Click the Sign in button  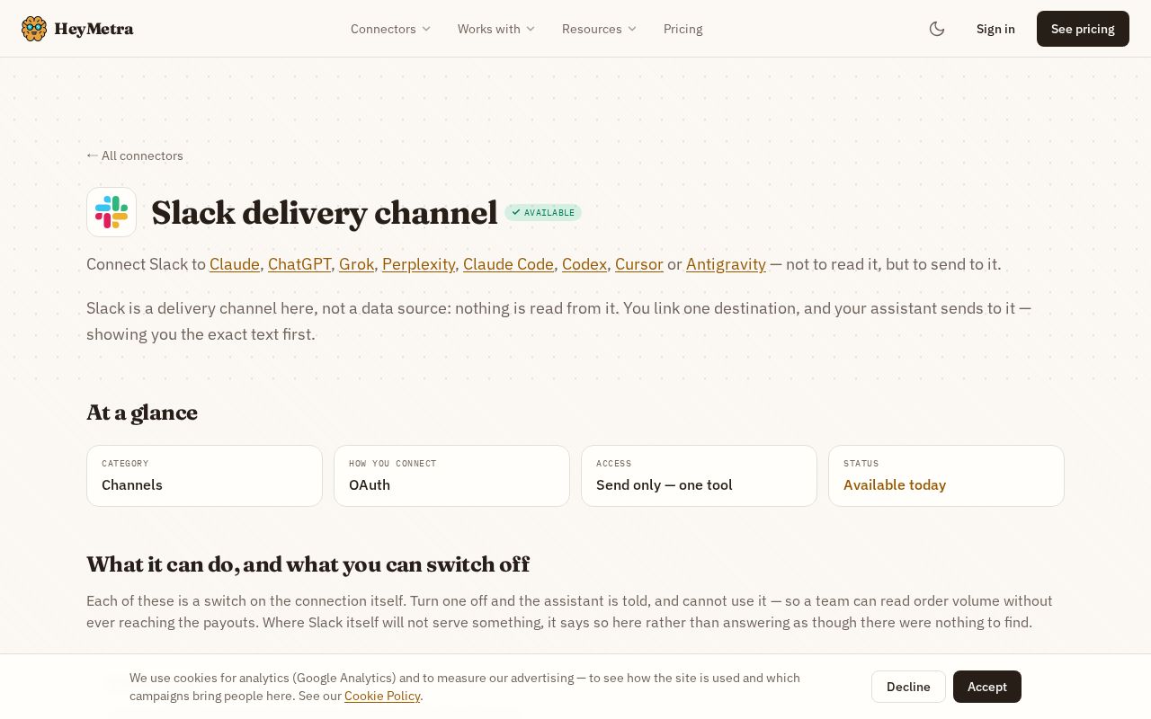pos(995,29)
